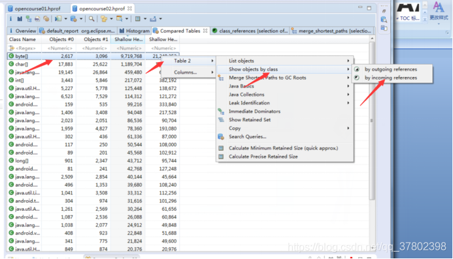The width and height of the screenshot is (453, 259).
Task: Click the Group Result By icon
Action: point(104,19)
